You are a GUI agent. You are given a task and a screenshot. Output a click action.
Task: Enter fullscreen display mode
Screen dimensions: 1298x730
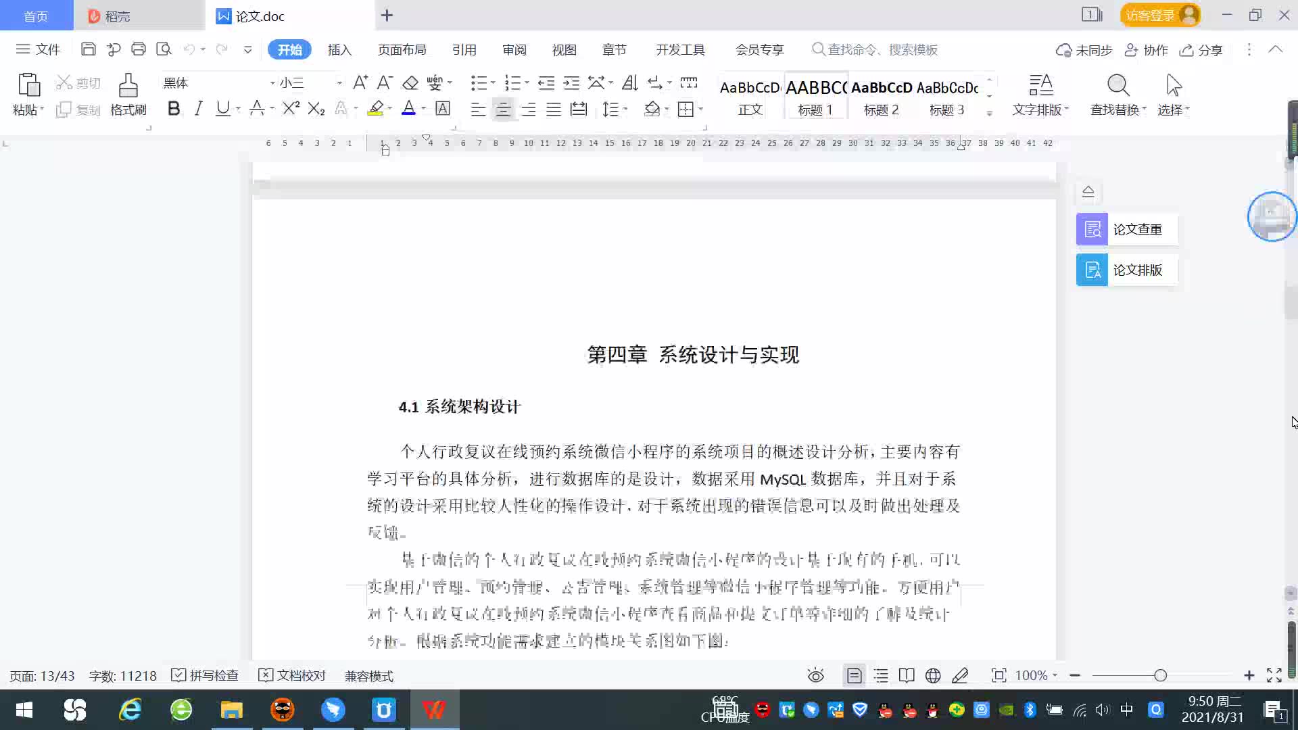[x=1274, y=675]
